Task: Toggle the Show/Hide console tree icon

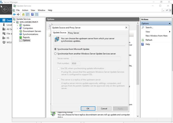Action: (x=27, y=14)
